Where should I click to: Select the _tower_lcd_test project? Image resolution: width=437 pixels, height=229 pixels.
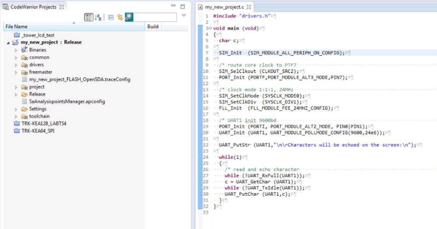click(38, 35)
